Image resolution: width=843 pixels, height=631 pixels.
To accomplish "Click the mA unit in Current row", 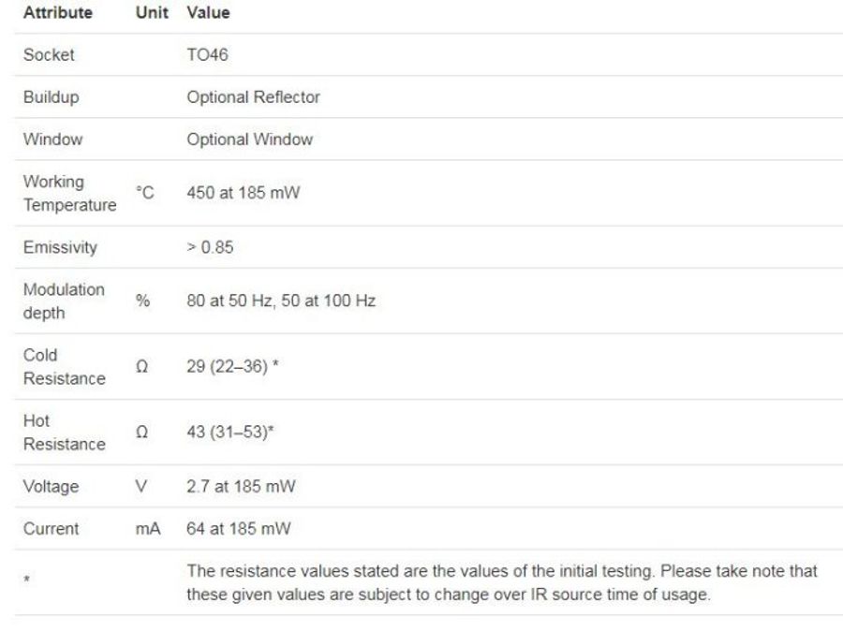I will click(x=148, y=529).
